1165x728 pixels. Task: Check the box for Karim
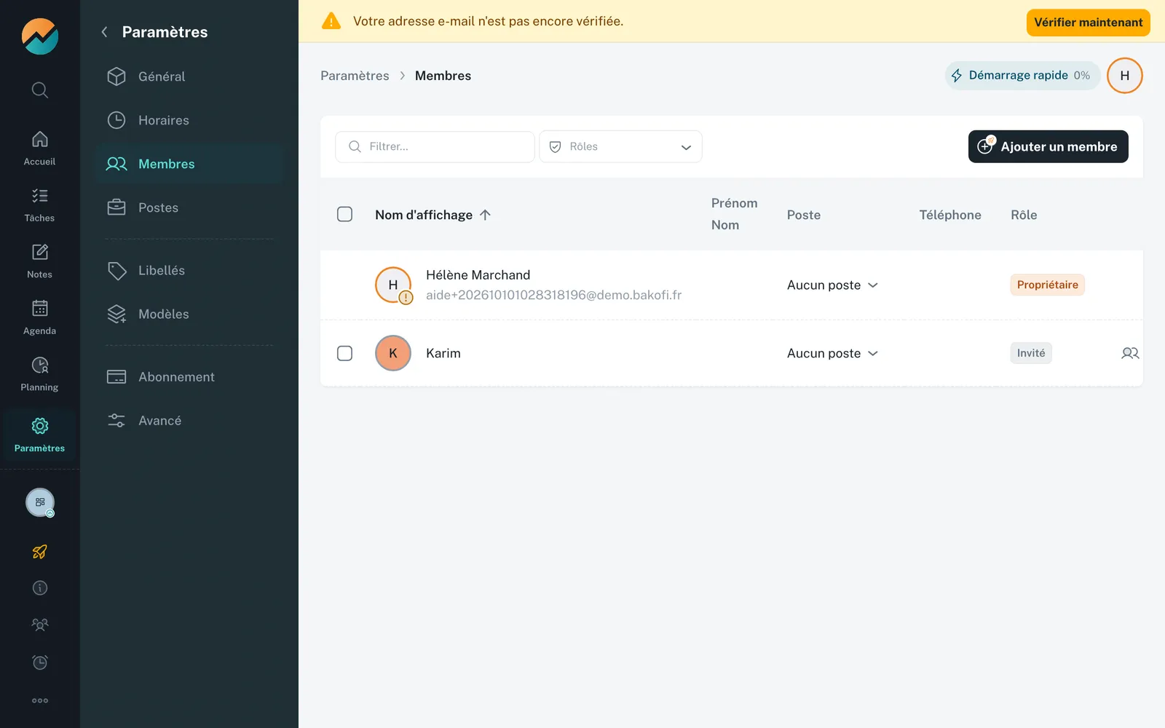tap(345, 353)
